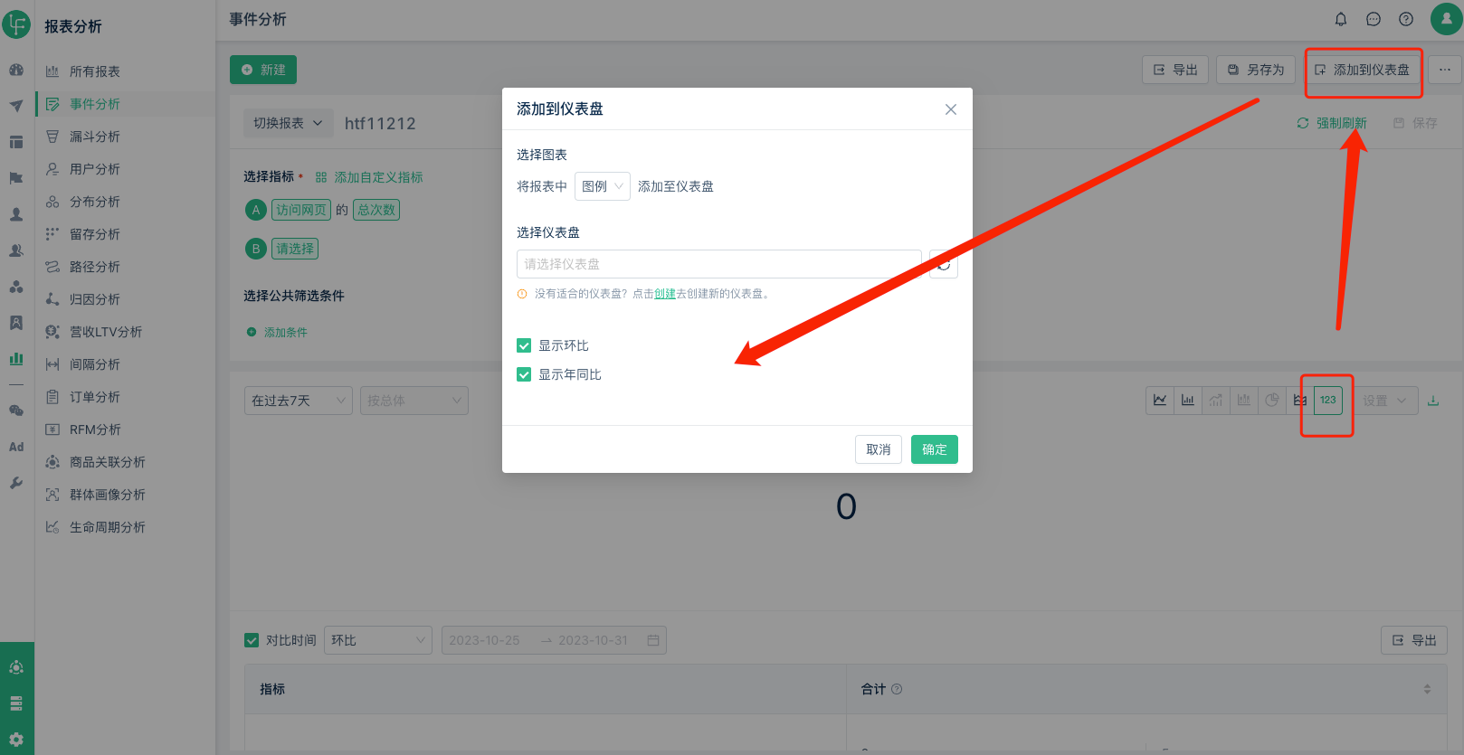This screenshot has width=1464, height=755.
Task: Open the 图例 dropdown in dialog
Action: pos(603,186)
